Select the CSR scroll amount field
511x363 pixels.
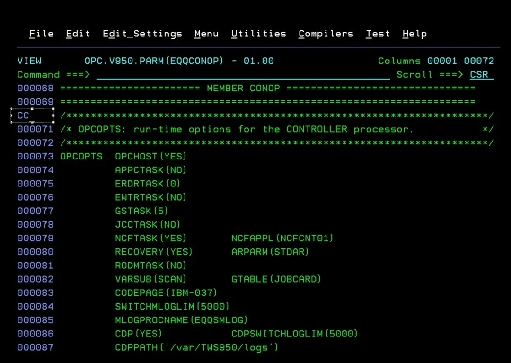point(482,75)
